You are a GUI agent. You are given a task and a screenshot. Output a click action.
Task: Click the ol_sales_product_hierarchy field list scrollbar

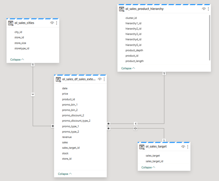pyautogui.click(x=210, y=38)
